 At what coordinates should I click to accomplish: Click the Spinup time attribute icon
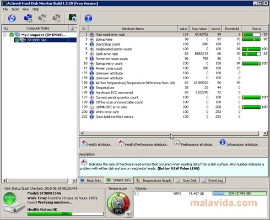pos(91,40)
